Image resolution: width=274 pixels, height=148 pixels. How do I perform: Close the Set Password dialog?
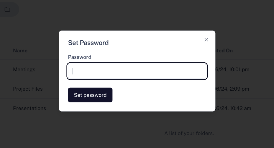click(206, 40)
